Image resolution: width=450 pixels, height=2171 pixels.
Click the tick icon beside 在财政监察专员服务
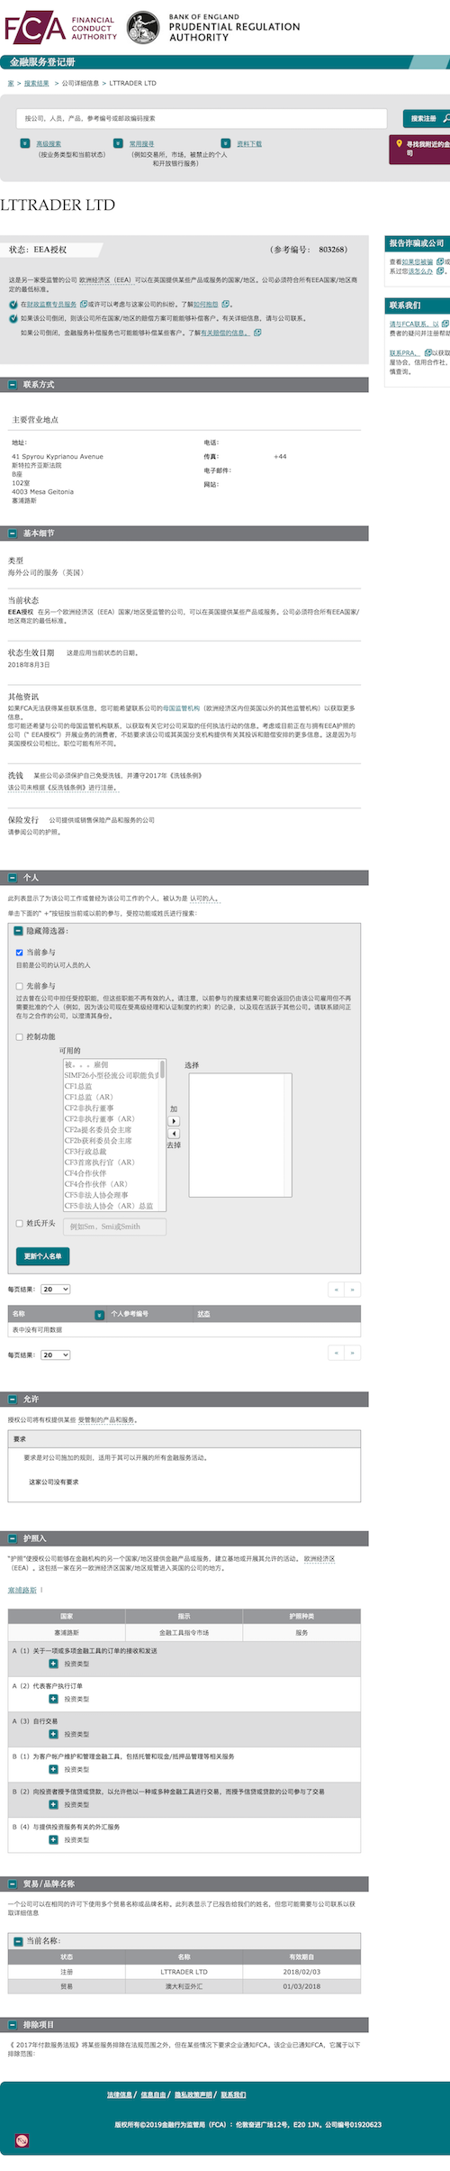click(13, 305)
